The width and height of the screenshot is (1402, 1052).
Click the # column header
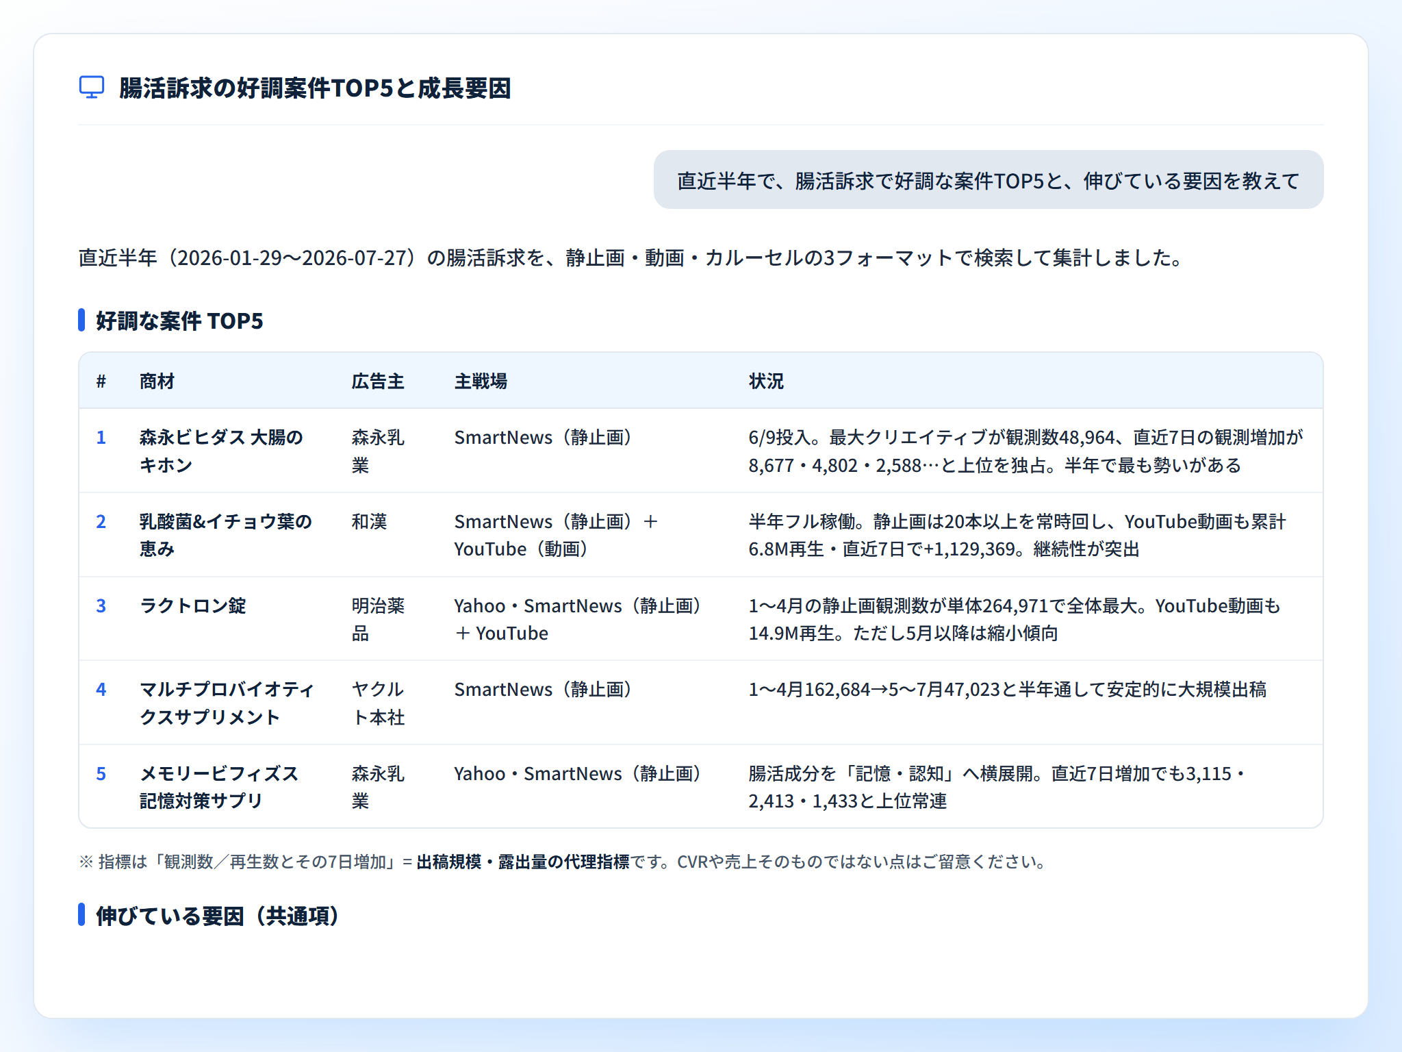click(x=101, y=381)
